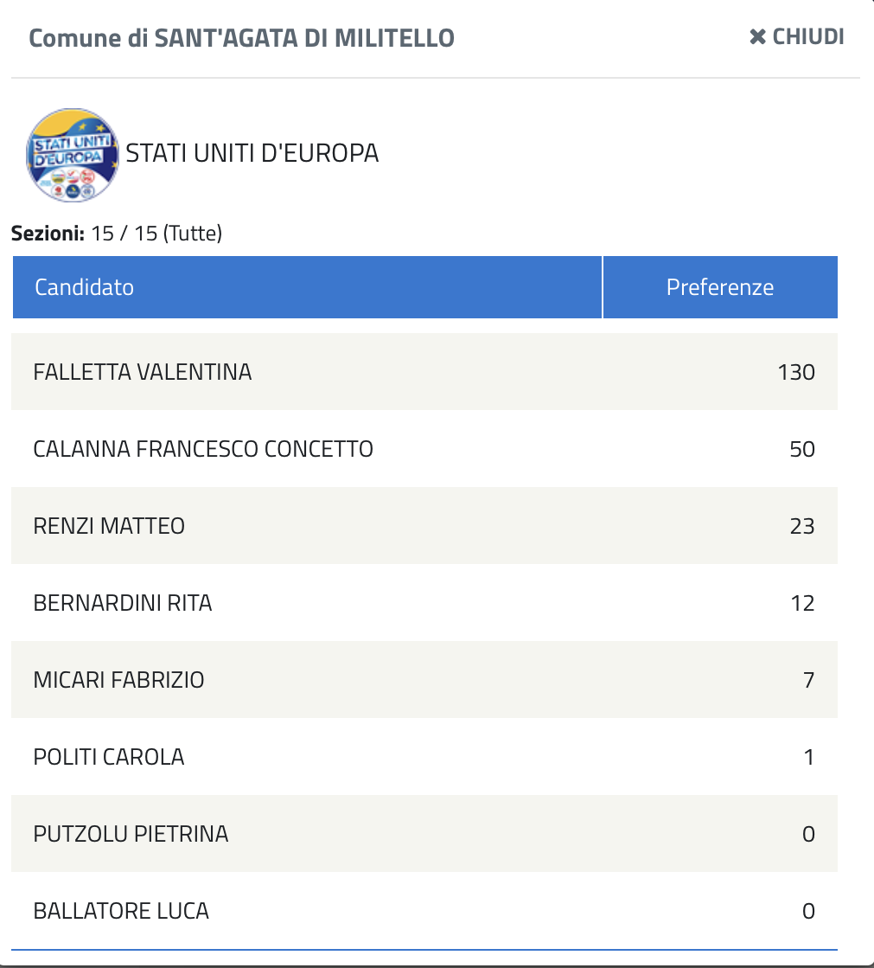Image resolution: width=874 pixels, height=968 pixels.
Task: Click the 23 preferences value for Renzi
Action: pyautogui.click(x=801, y=526)
